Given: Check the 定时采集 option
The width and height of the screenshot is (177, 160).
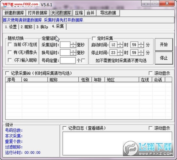Looking at the screenshot, I should [94, 39].
